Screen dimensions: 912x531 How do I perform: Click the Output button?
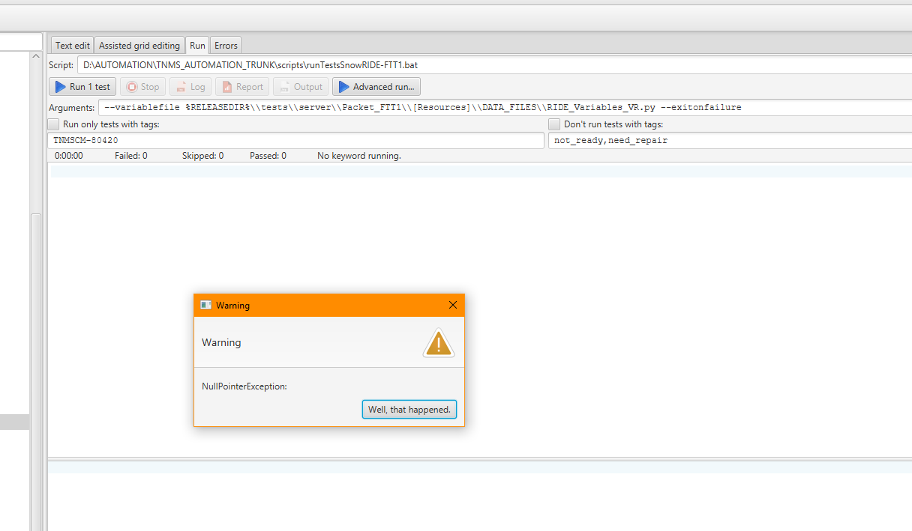(301, 87)
